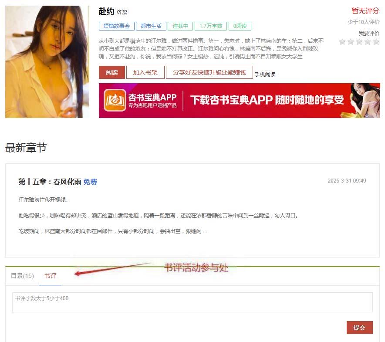Choose the fourth rating star
Image resolution: width=385 pixels, height=342 pixels.
coord(368,42)
